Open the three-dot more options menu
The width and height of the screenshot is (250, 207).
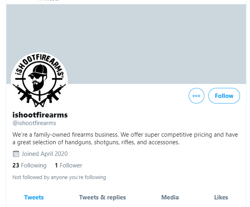pos(196,96)
